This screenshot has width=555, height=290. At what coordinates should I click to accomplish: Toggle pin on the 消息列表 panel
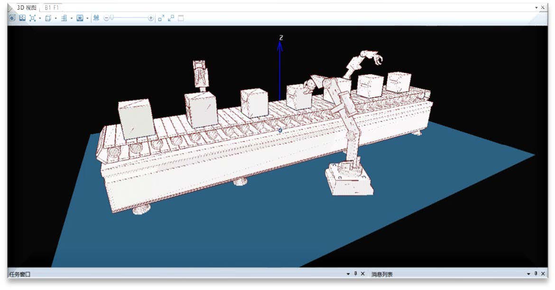coord(536,274)
